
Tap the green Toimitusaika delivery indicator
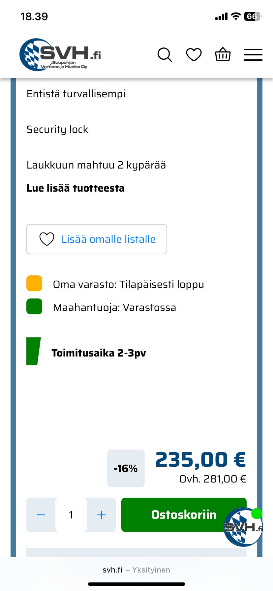click(33, 351)
